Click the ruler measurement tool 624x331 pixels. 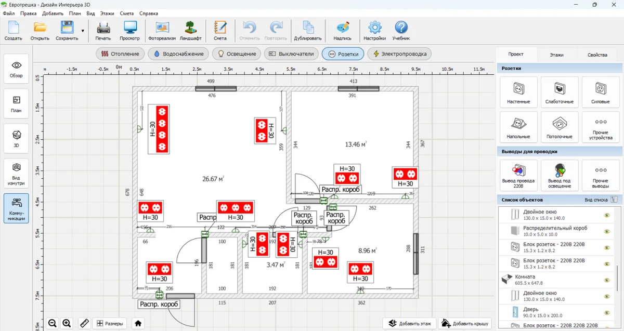pyautogui.click(x=84, y=323)
